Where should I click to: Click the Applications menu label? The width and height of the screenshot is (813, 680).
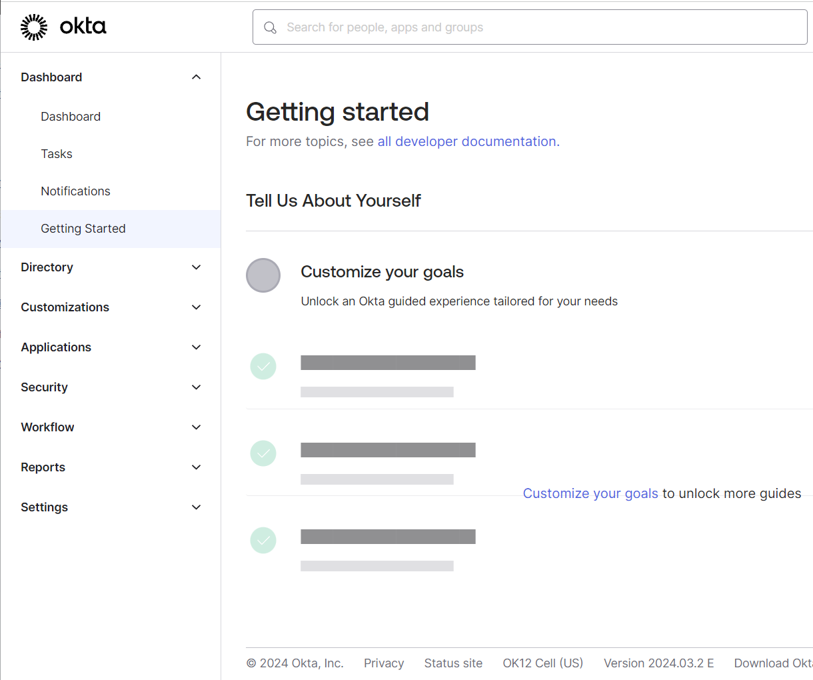56,347
